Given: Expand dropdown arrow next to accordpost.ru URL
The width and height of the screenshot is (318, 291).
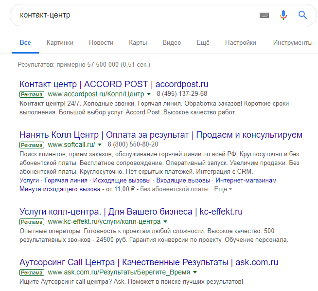Looking at the screenshot, I should pos(149,94).
